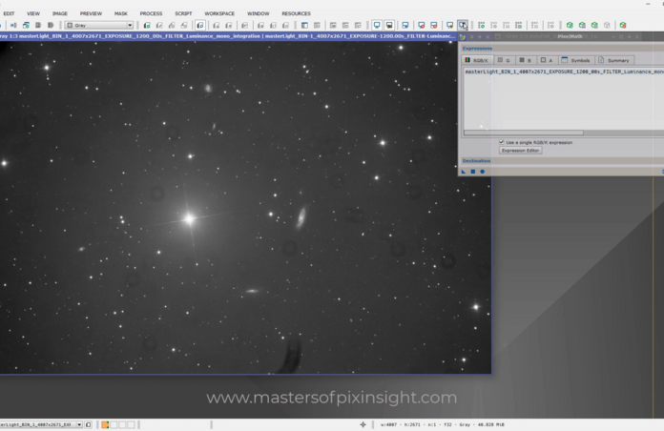The image size is (664, 431).
Task: Toggle Use a single RGB/K expression checkbox
Action: (502, 142)
